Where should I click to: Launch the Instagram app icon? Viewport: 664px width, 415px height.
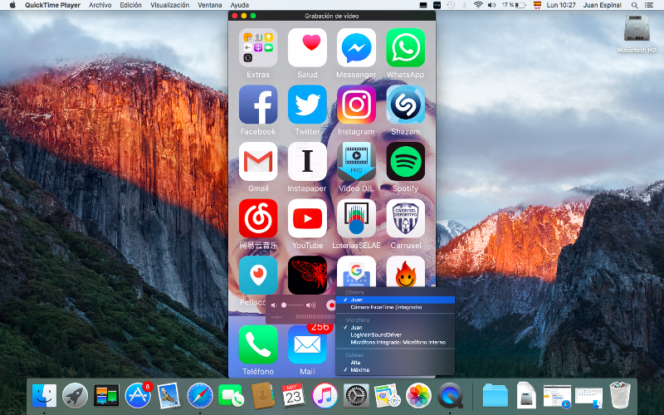pyautogui.click(x=356, y=105)
